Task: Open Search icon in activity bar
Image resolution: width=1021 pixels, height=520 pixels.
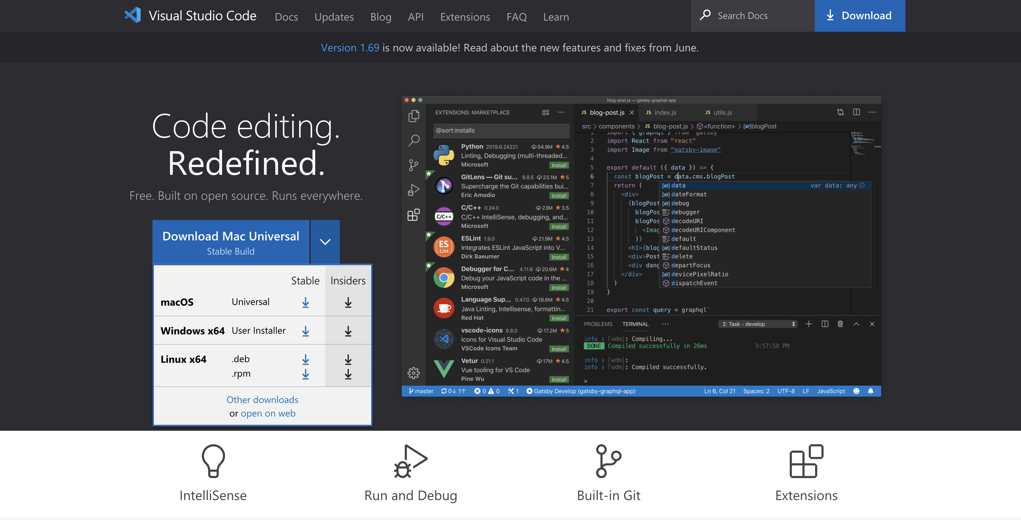Action: coord(414,140)
